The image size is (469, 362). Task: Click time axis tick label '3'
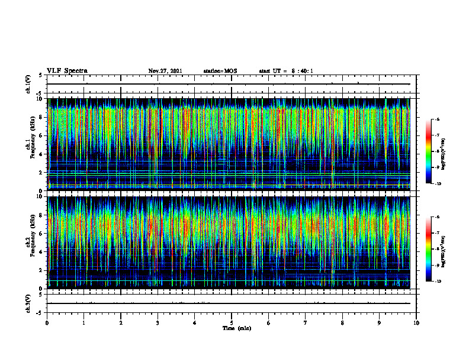(158, 323)
